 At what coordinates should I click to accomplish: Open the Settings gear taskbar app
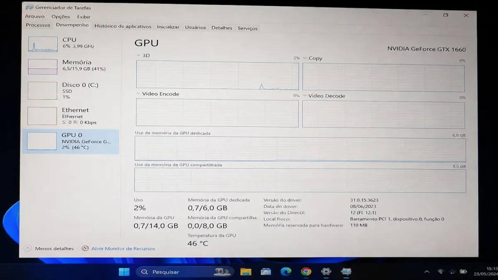(x=326, y=272)
